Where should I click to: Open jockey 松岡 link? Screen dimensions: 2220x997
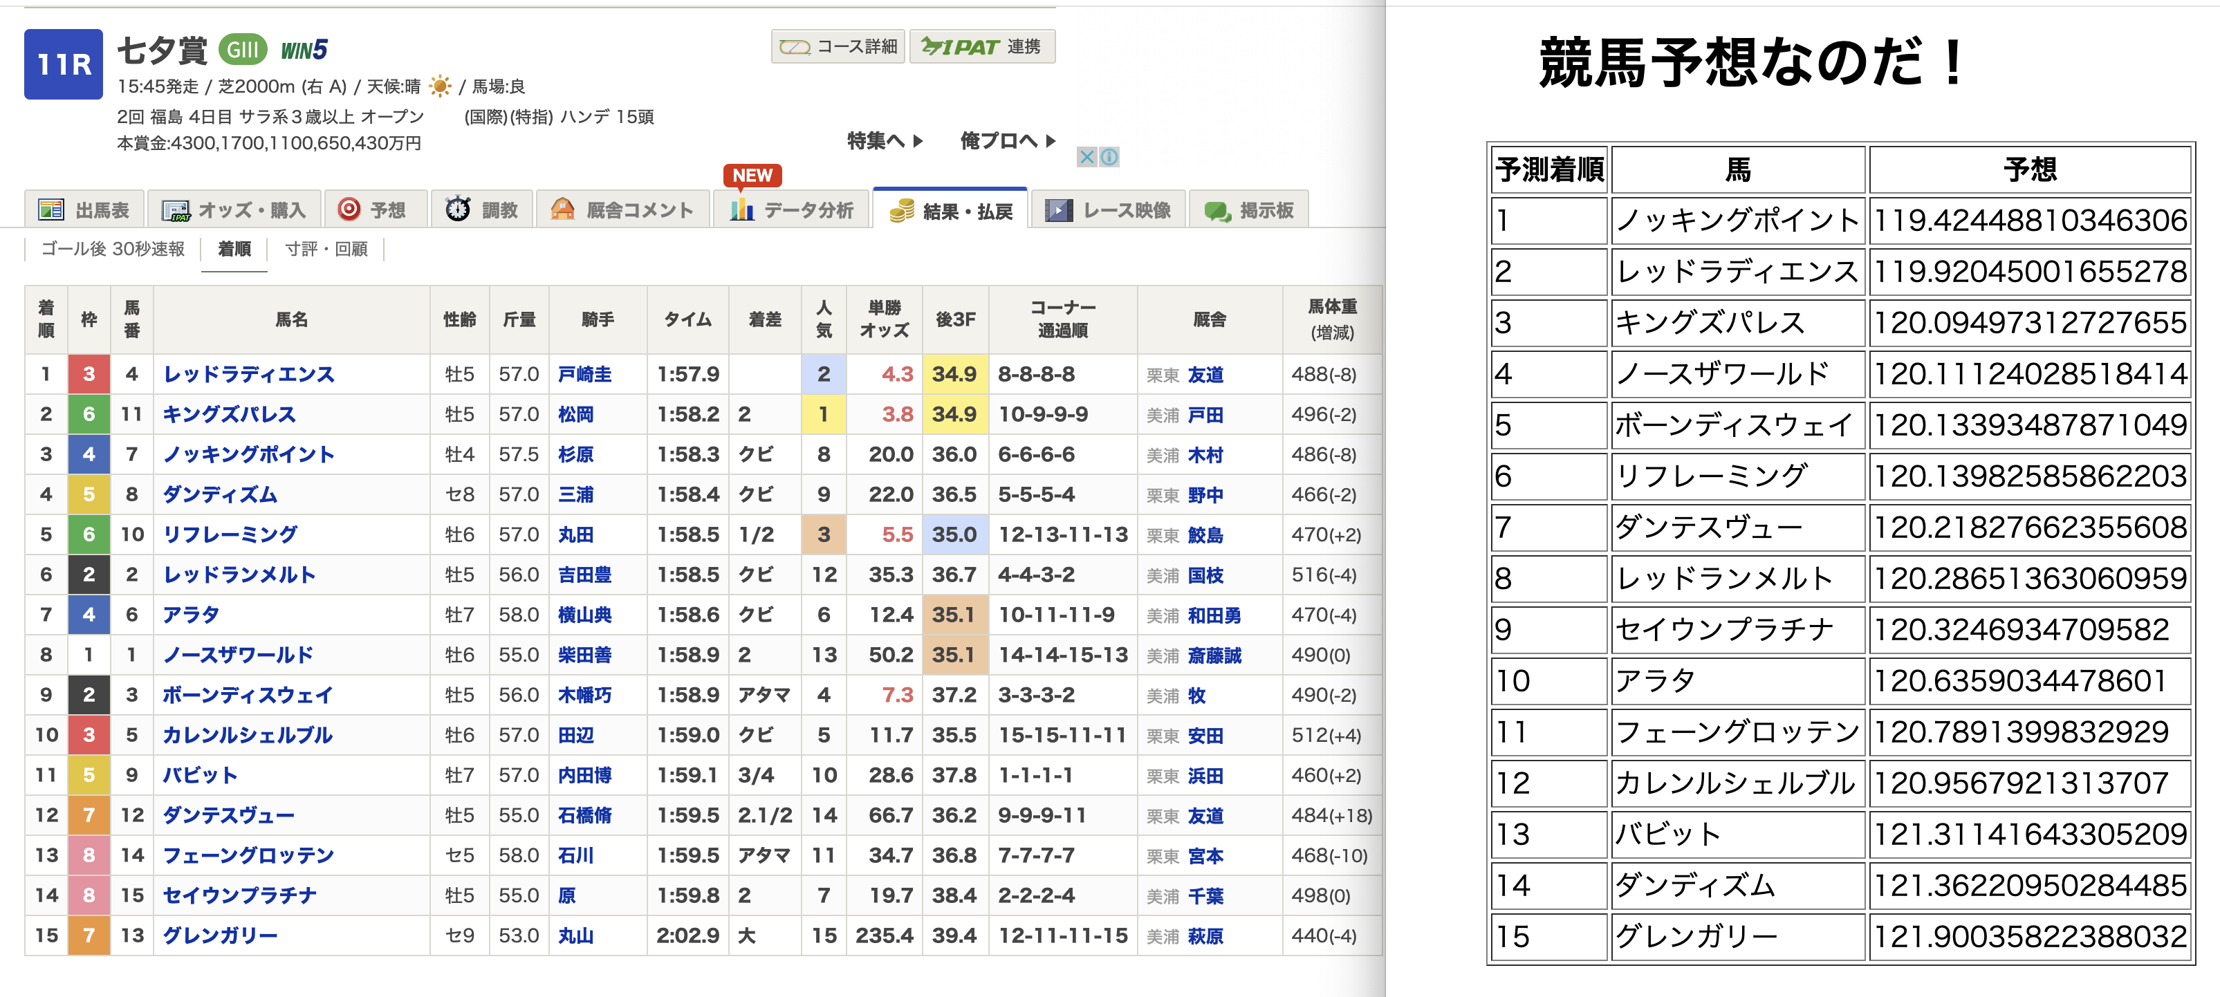575,414
